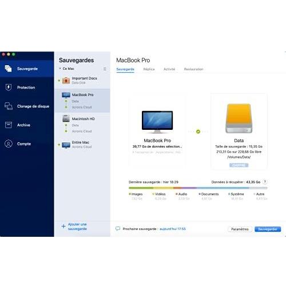The image size is (286, 286).
Task: Click the Protection label in sidebar
Action: [x=26, y=88]
